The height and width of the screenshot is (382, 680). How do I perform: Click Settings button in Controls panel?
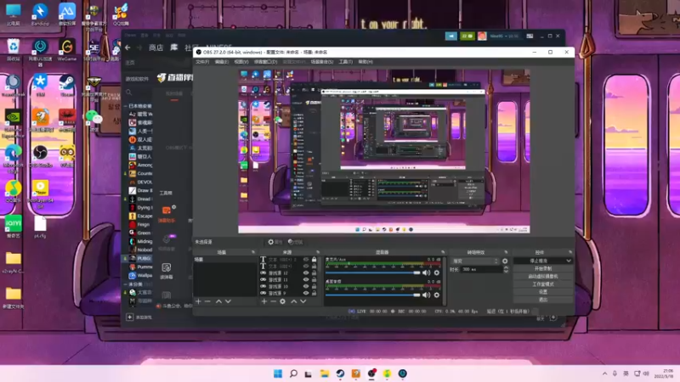click(x=543, y=292)
